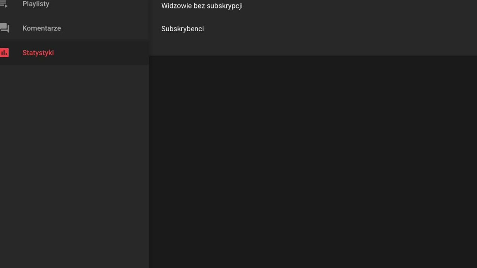Select the red analytics chart icon
The width and height of the screenshot is (477, 268).
click(x=4, y=52)
